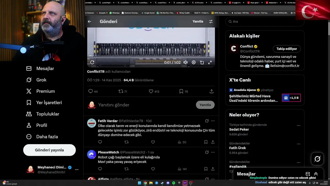Open the Profil person icon
This screenshot has width=330, height=186.
pos(29,125)
